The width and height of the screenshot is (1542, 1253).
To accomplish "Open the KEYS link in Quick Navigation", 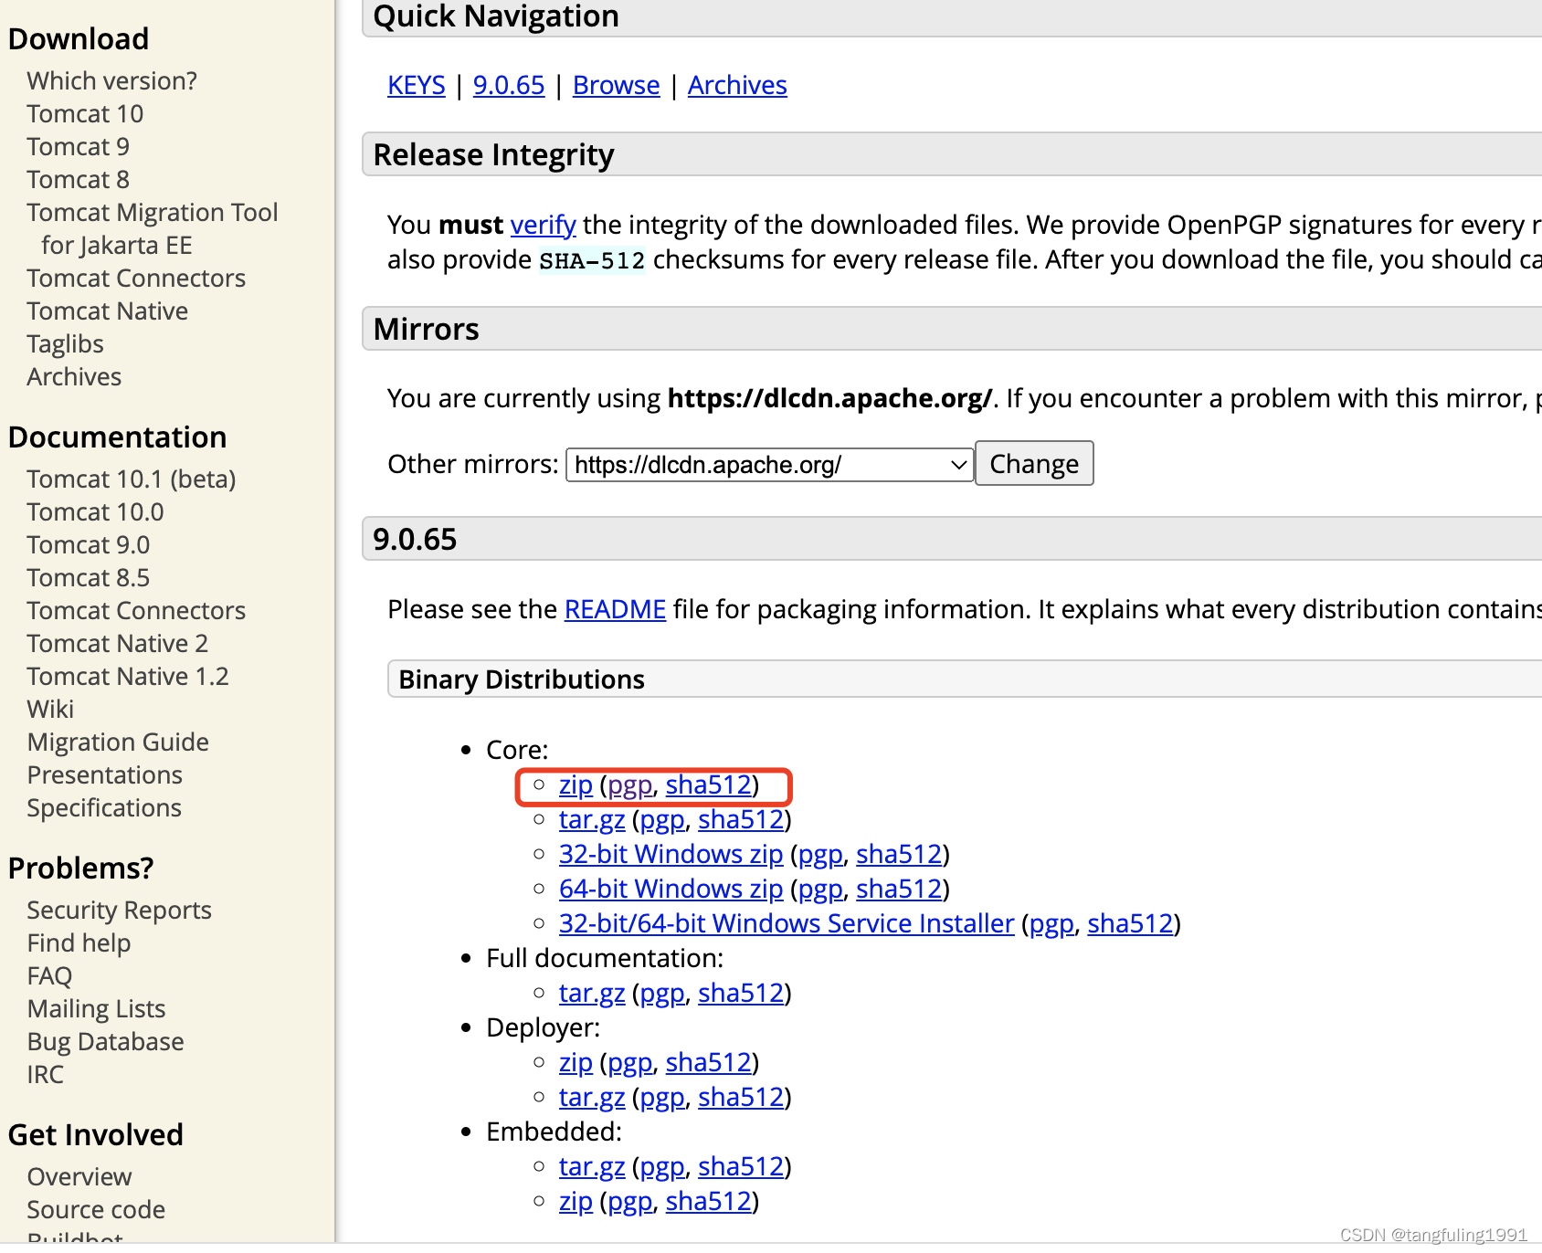I will [416, 85].
